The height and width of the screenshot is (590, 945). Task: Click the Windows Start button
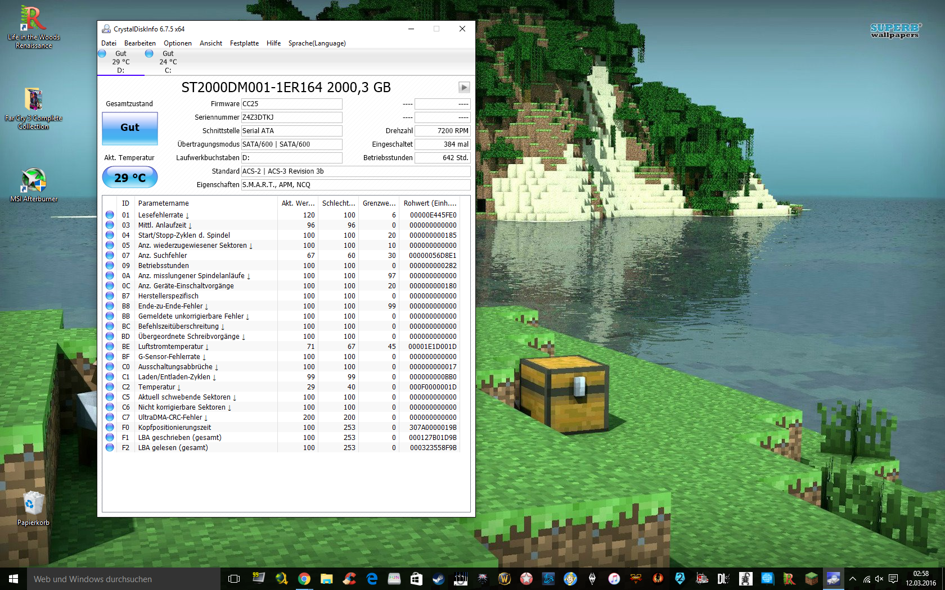click(x=13, y=579)
